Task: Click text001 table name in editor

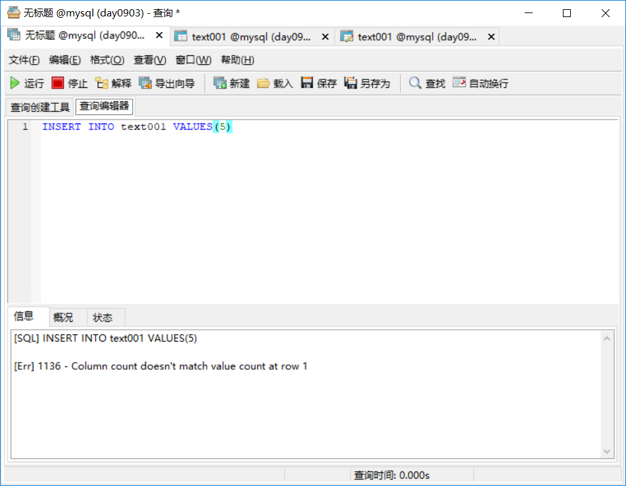Action: [x=143, y=127]
